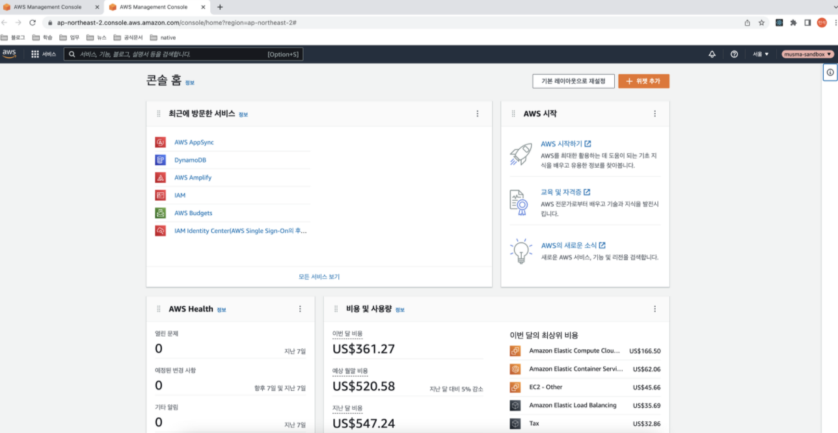The width and height of the screenshot is (838, 433).
Task: Click the 정보 link beside AWS Health
Action: (221, 310)
